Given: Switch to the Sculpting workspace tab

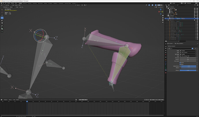Looking at the screenshot, I should coord(30,3).
